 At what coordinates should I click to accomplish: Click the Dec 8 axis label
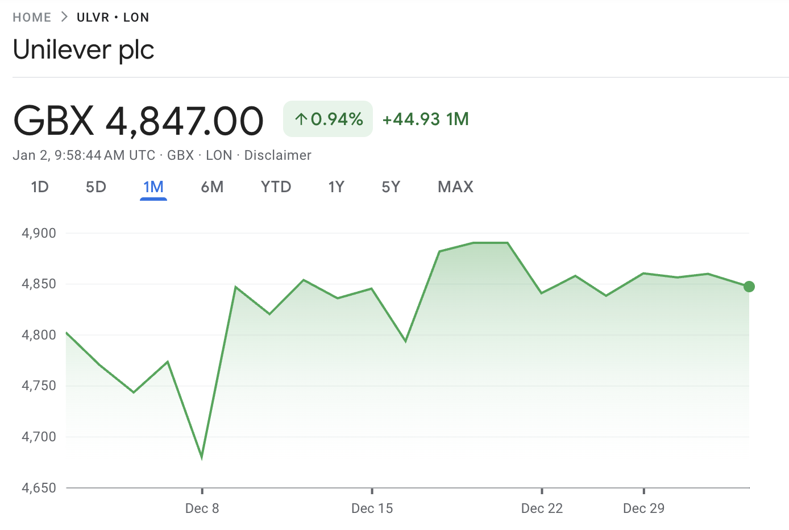click(202, 508)
